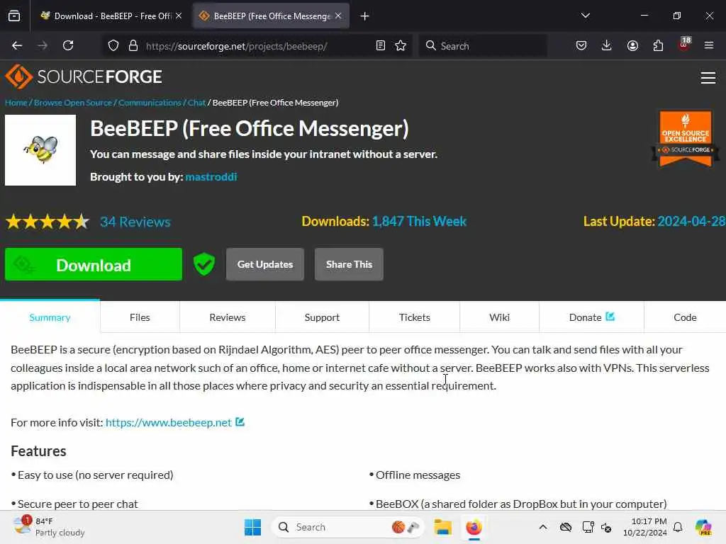Open the Reviews tab
Screen dimensions: 726x544
click(x=228, y=317)
